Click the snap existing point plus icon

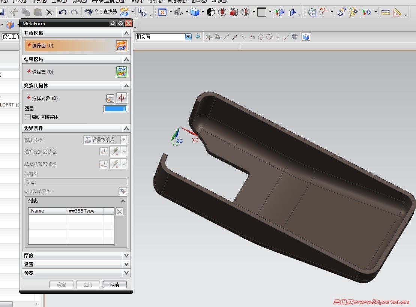click(278, 37)
